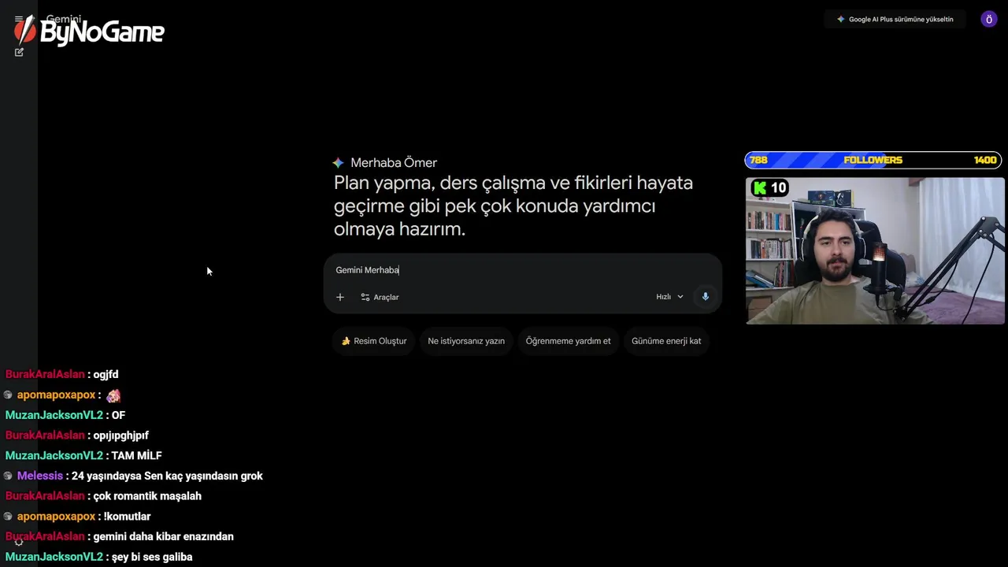Click the plus icon to add files
Viewport: 1008px width, 567px height.
[x=340, y=297]
